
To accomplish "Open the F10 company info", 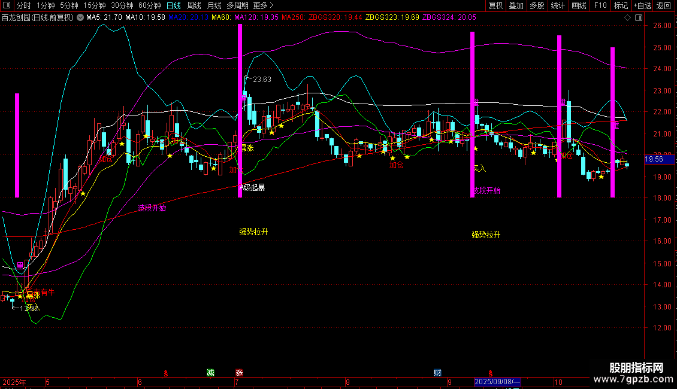I will 600,5.
